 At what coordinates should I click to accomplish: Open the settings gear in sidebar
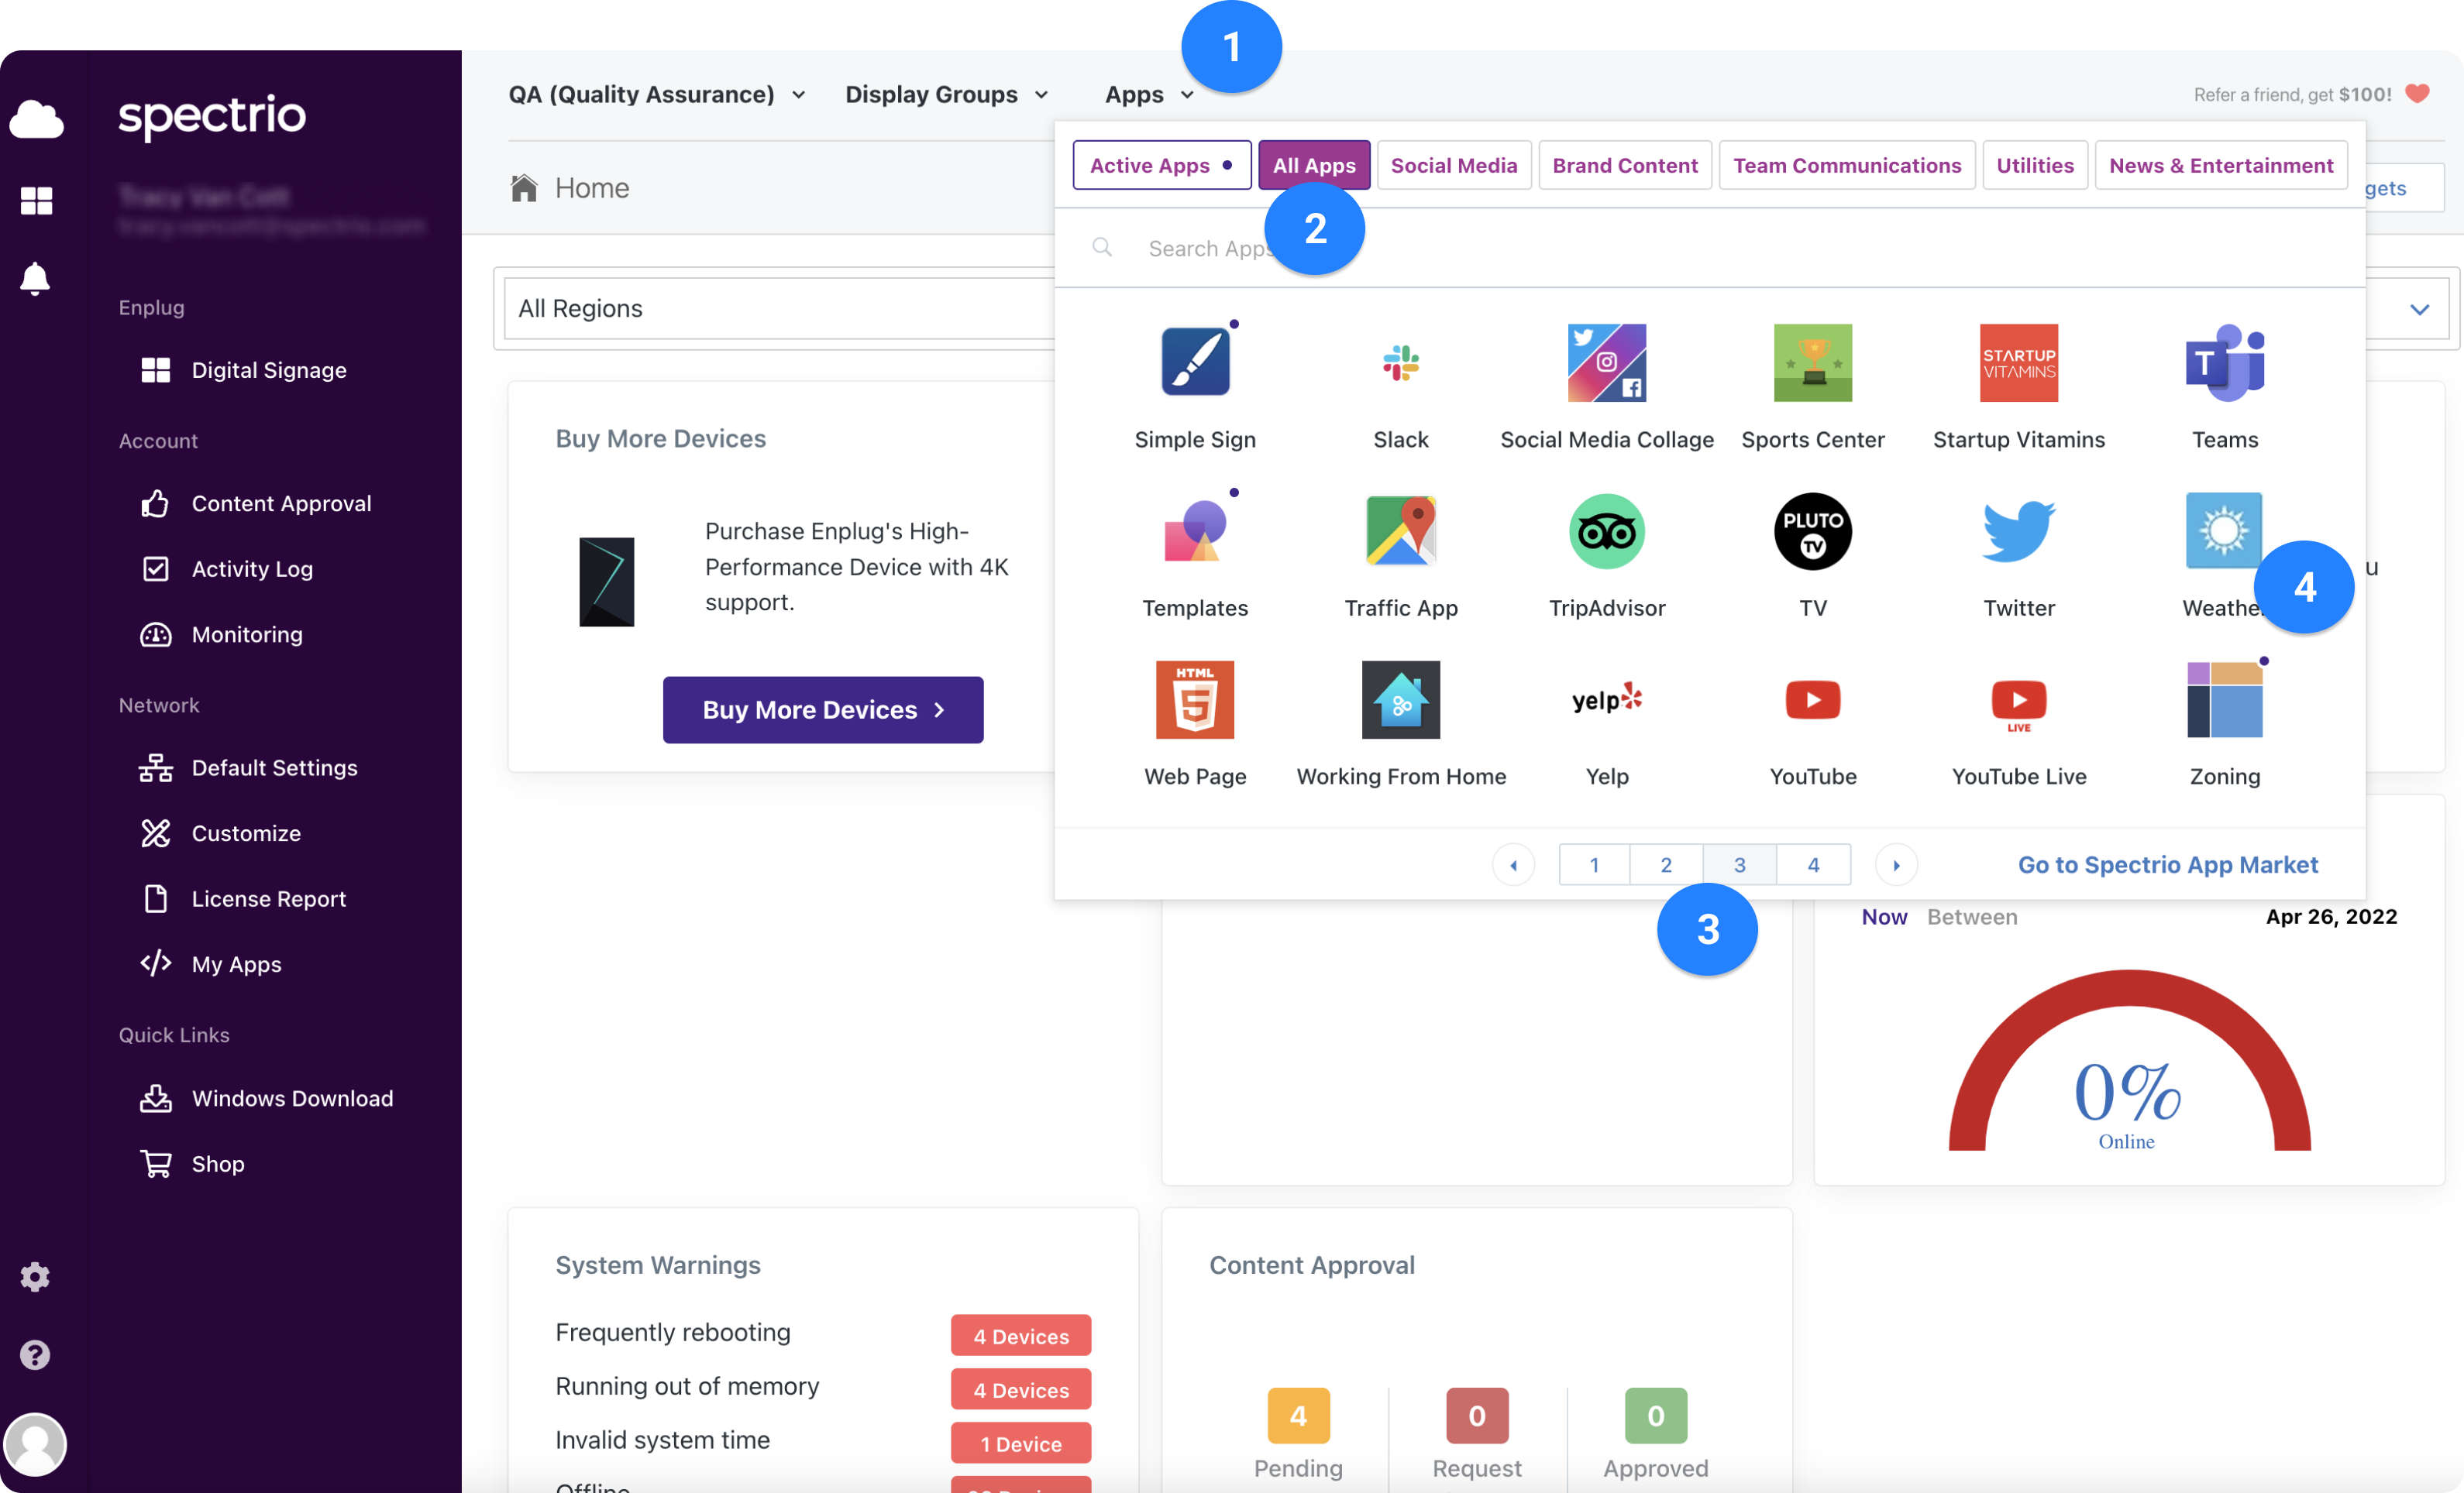coord(35,1276)
